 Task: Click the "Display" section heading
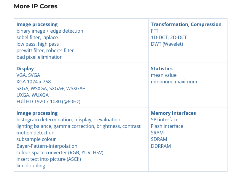click(x=25, y=69)
